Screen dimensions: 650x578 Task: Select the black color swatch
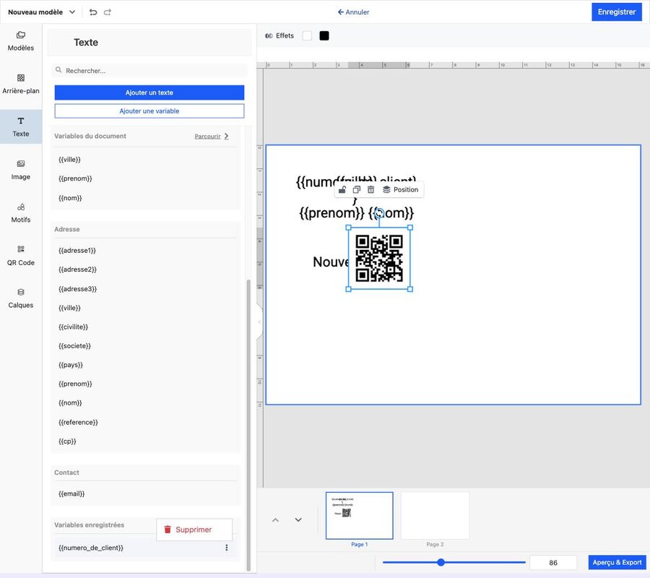pos(324,35)
